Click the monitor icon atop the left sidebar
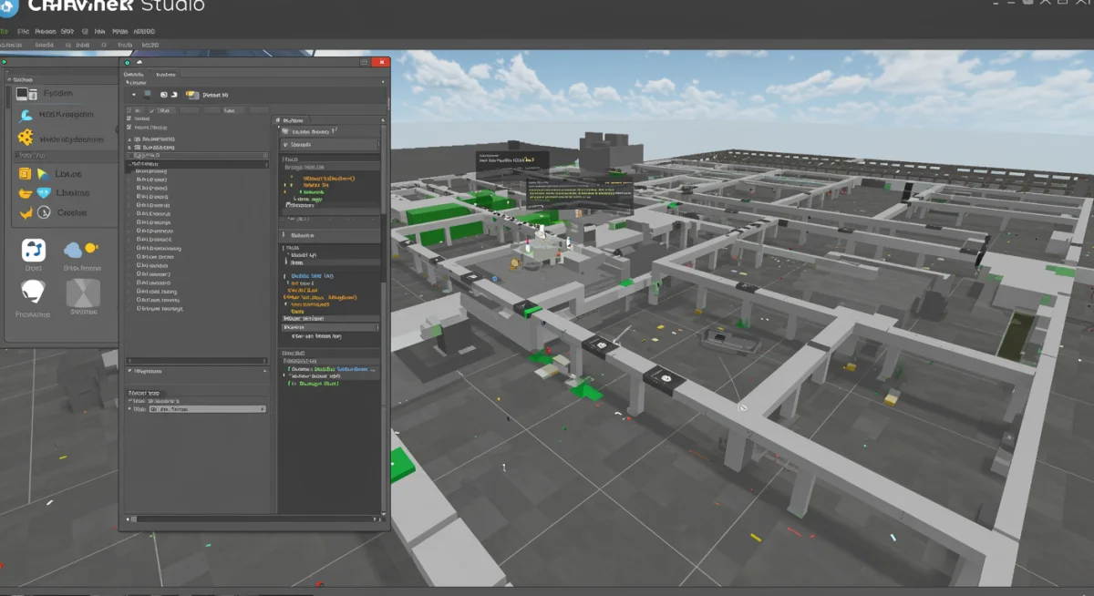Image resolution: width=1094 pixels, height=596 pixels. coord(23,94)
